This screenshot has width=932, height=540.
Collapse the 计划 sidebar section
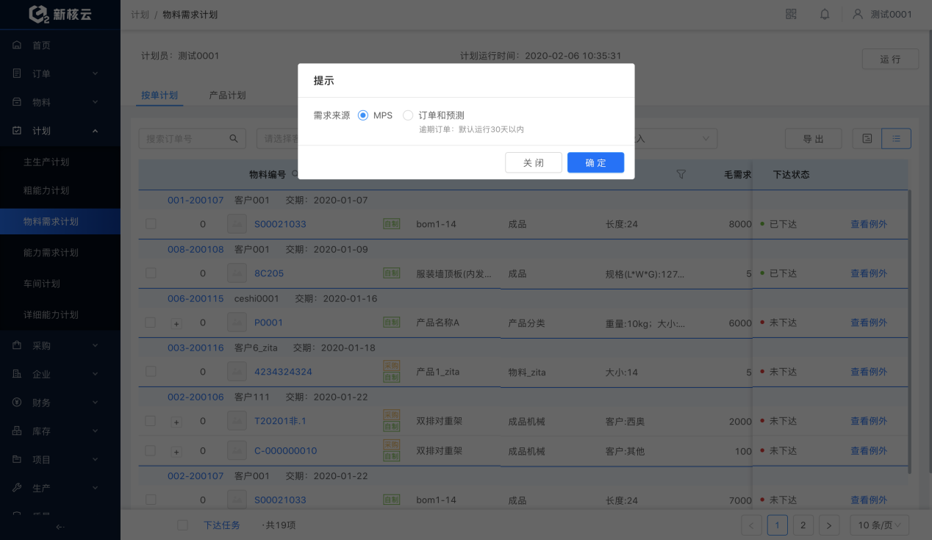click(x=95, y=131)
